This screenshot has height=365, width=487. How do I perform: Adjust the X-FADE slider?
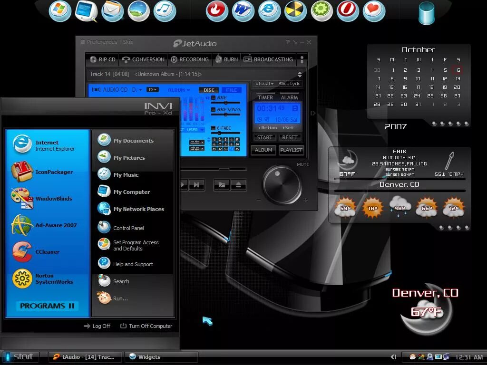[x=226, y=133]
